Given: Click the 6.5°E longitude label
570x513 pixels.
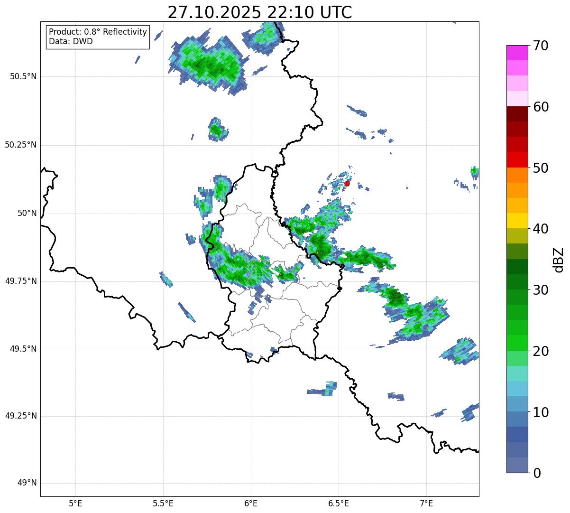Looking at the screenshot, I should tap(339, 503).
